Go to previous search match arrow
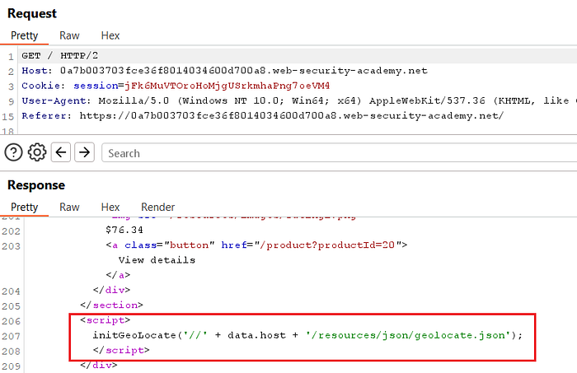Image resolution: width=577 pixels, height=373 pixels. (x=61, y=152)
